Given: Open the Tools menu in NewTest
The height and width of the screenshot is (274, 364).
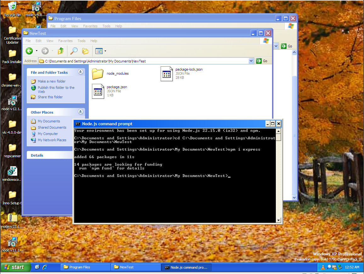Looking at the screenshot, I should (82, 41).
